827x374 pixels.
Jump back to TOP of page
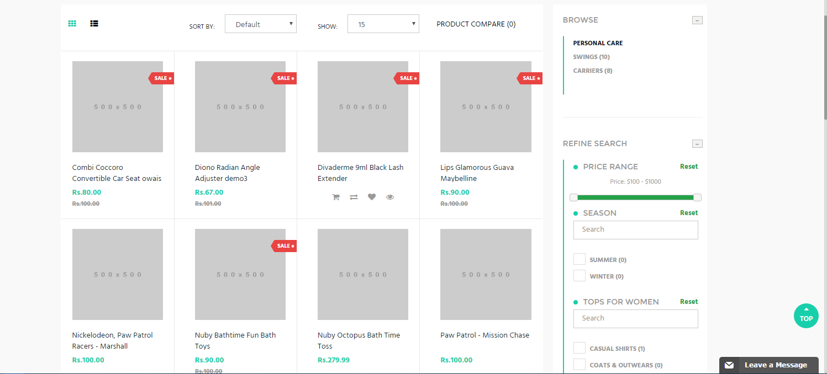806,316
